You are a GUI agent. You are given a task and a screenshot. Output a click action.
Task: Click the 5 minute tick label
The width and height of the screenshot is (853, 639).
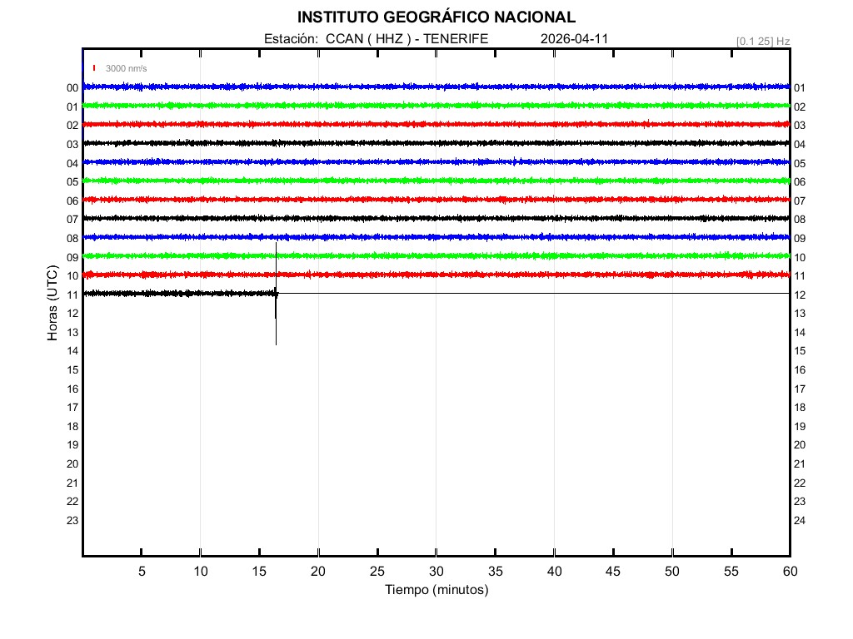tap(142, 572)
